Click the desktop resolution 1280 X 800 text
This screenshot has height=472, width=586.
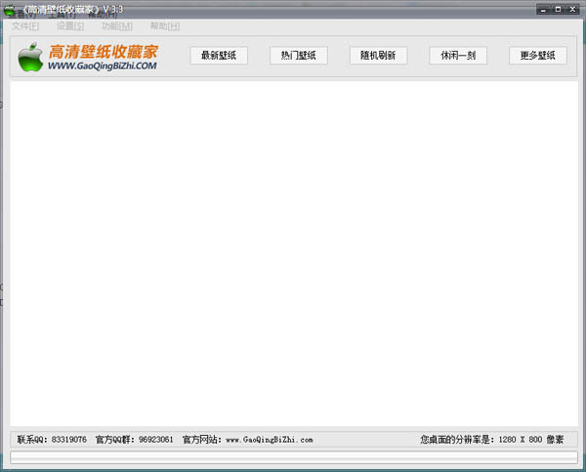click(519, 440)
